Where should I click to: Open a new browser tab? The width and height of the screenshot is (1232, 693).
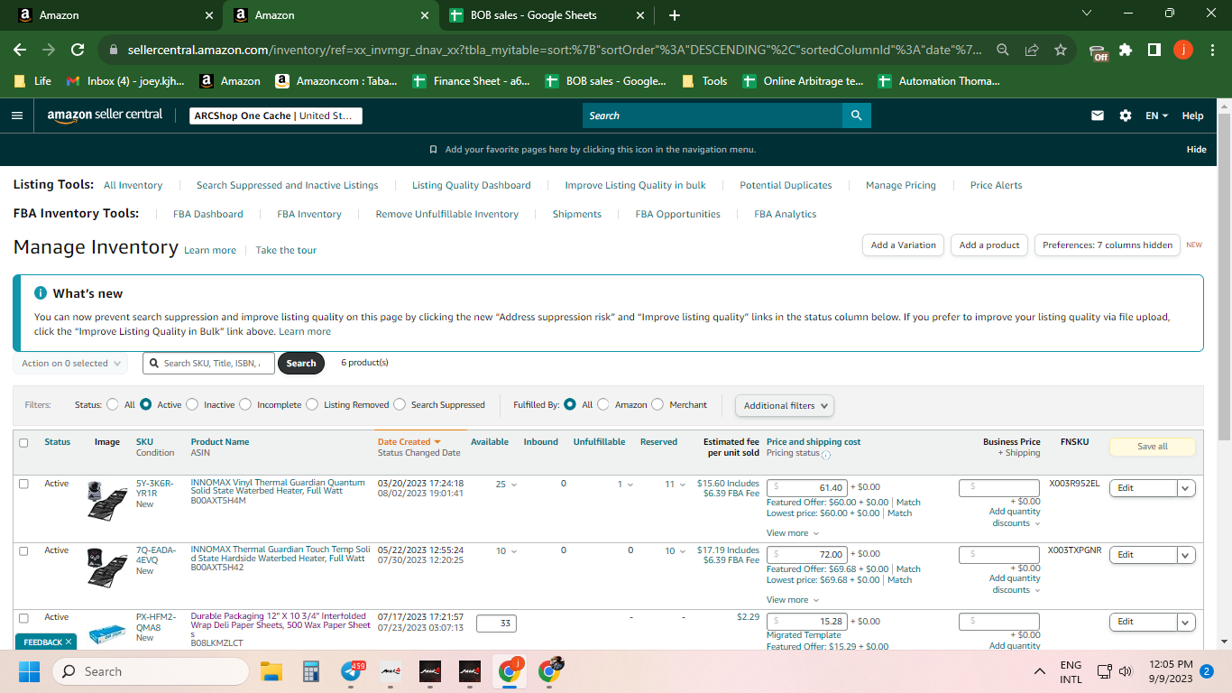point(675,15)
